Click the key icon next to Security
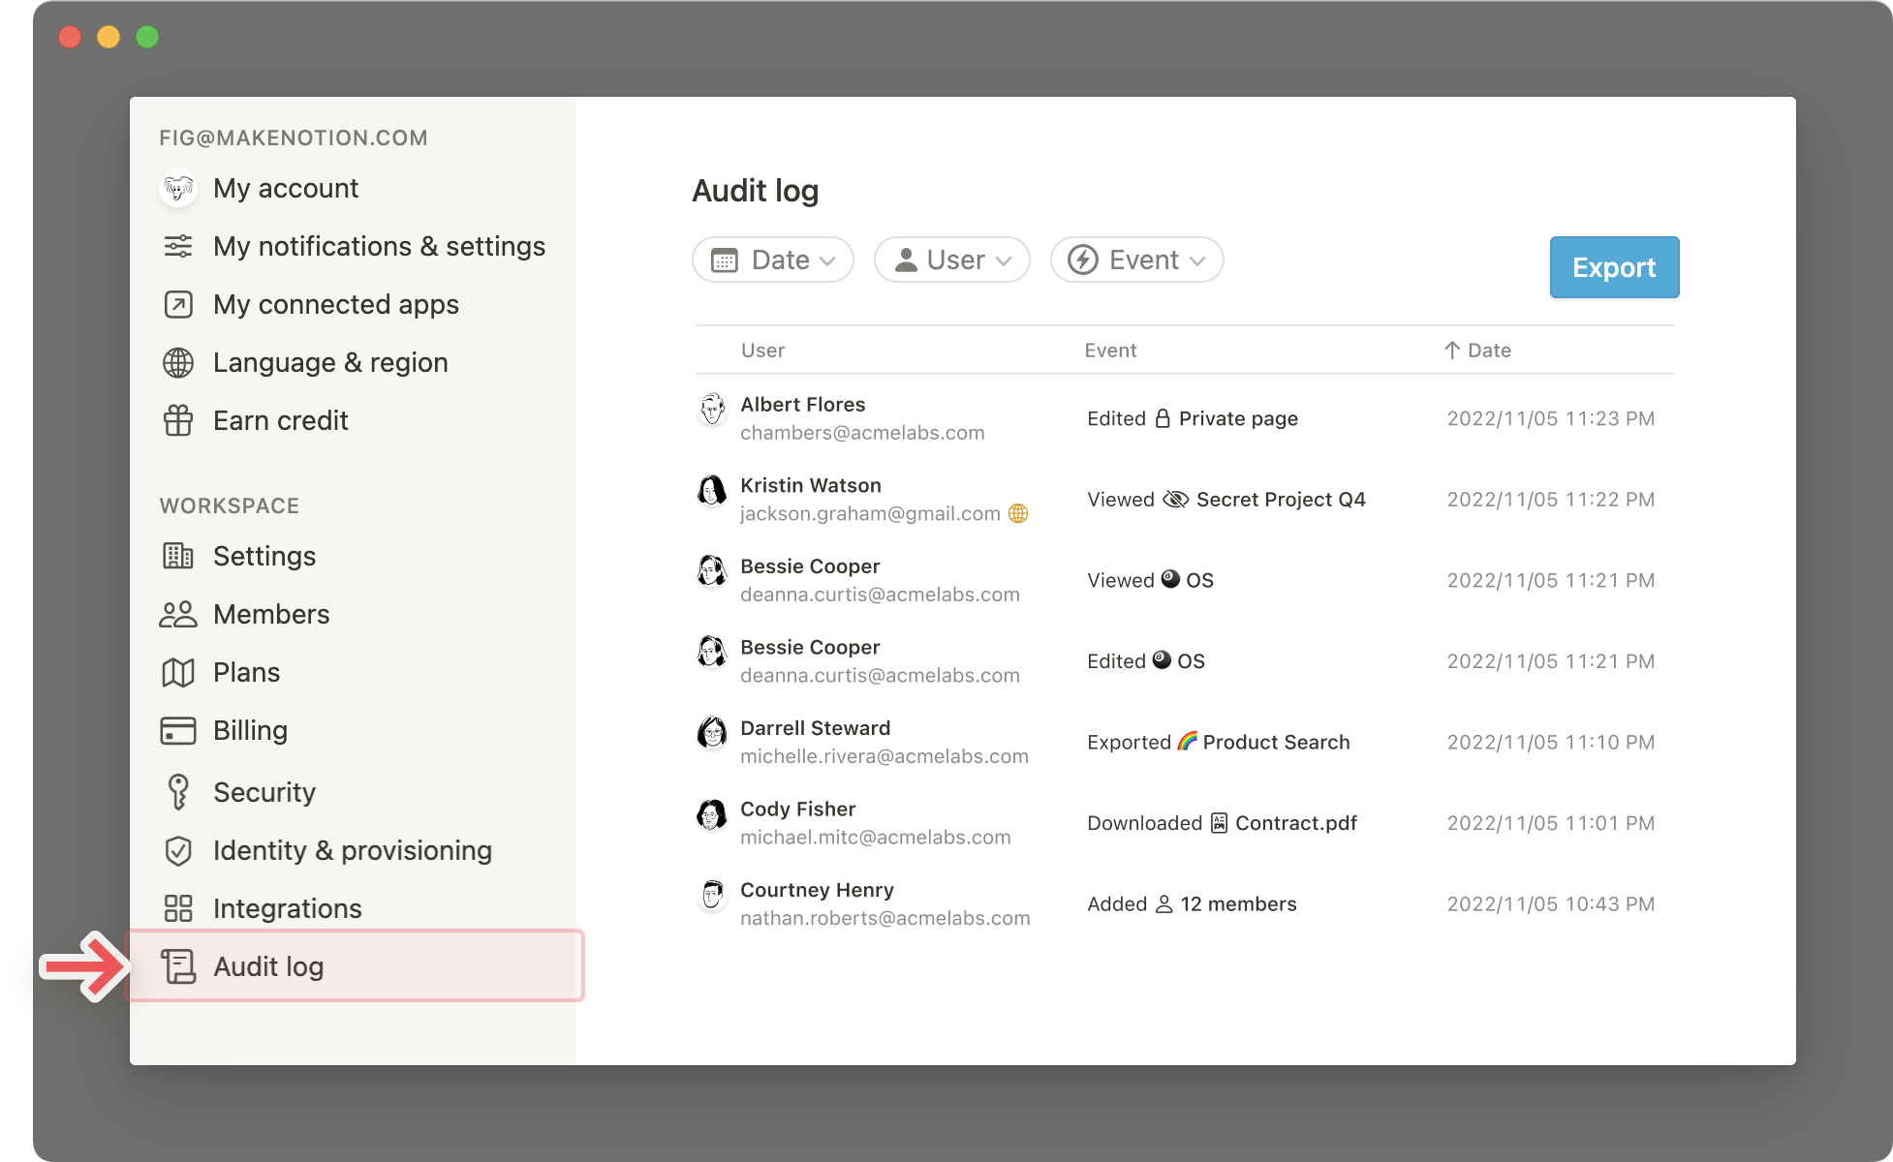The height and width of the screenshot is (1162, 1893). tap(180, 791)
